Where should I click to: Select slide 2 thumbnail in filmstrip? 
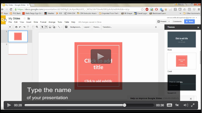[x=18, y=49]
